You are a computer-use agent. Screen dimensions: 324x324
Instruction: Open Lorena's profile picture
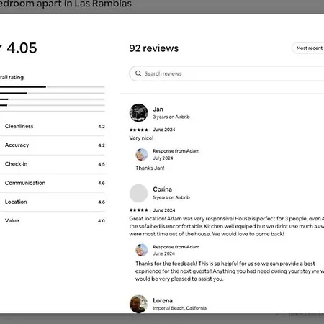point(138,304)
